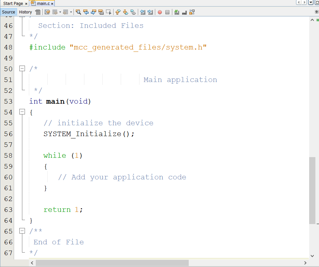319x267 pixels.
Task: Click the Find Selection magnifier icon
Action: coord(78,12)
